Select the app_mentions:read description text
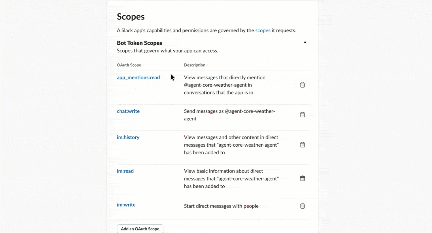The width and height of the screenshot is (432, 233). pyautogui.click(x=224, y=85)
